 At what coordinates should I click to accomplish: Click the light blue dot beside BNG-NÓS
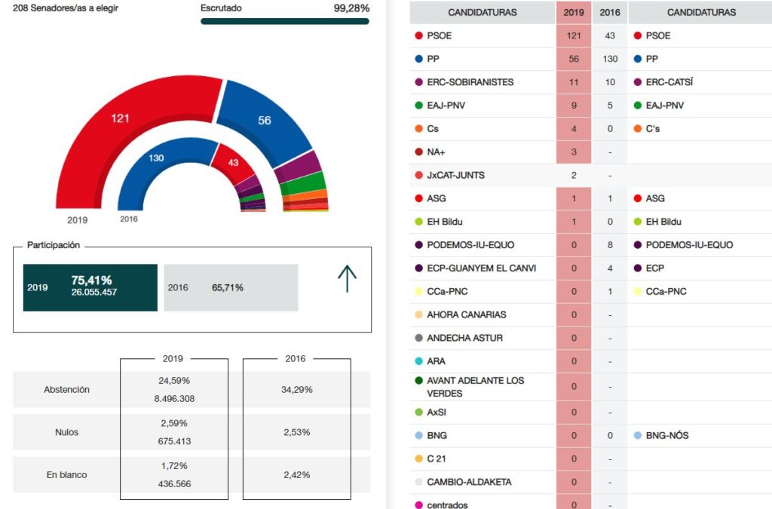pyautogui.click(x=637, y=436)
